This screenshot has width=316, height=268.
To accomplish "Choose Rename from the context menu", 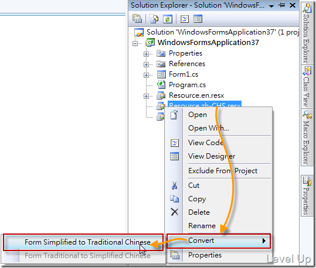I will [x=219, y=226].
